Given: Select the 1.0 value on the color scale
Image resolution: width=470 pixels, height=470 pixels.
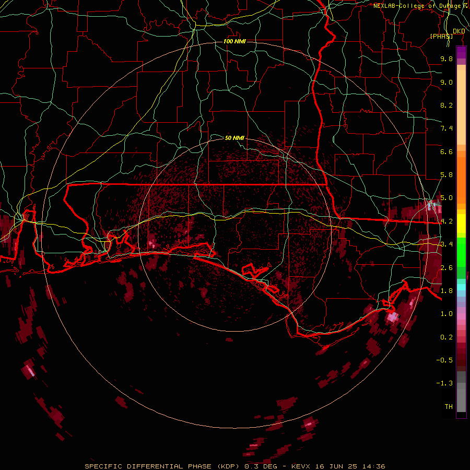Looking at the screenshot, I should click(446, 314).
